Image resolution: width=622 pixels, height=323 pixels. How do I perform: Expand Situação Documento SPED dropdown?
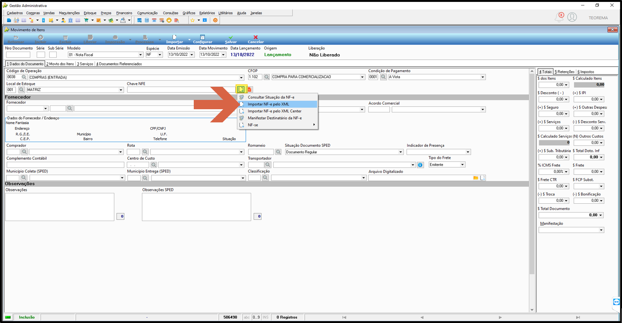401,152
